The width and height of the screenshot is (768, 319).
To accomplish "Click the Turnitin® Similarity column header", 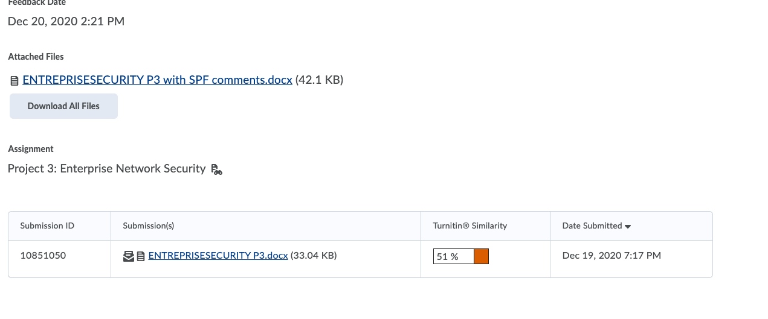I will point(470,226).
